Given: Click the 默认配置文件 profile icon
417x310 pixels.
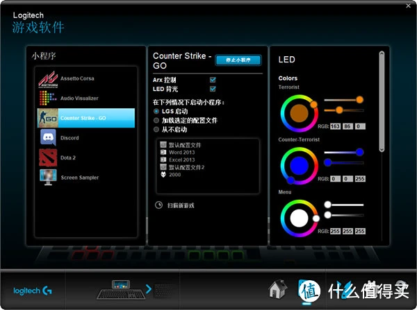Looking at the screenshot, I should coord(163,144).
